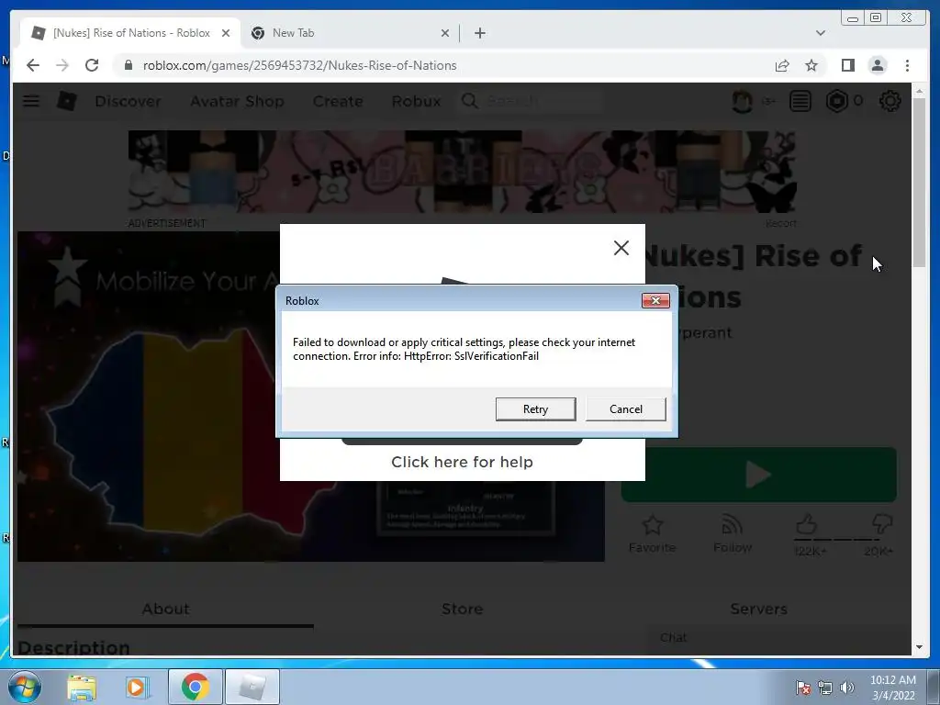Image resolution: width=940 pixels, height=705 pixels.
Task: Open the network tray icon
Action: click(825, 688)
